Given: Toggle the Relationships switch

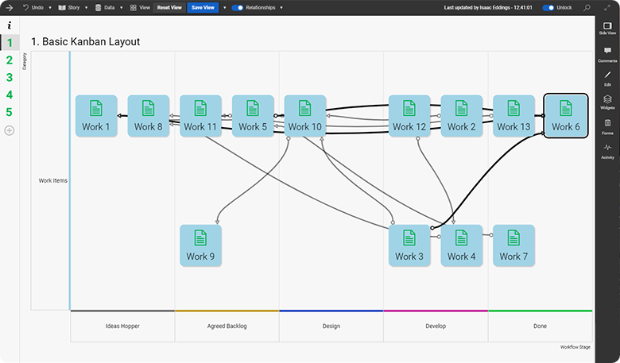Looking at the screenshot, I should point(237,7).
